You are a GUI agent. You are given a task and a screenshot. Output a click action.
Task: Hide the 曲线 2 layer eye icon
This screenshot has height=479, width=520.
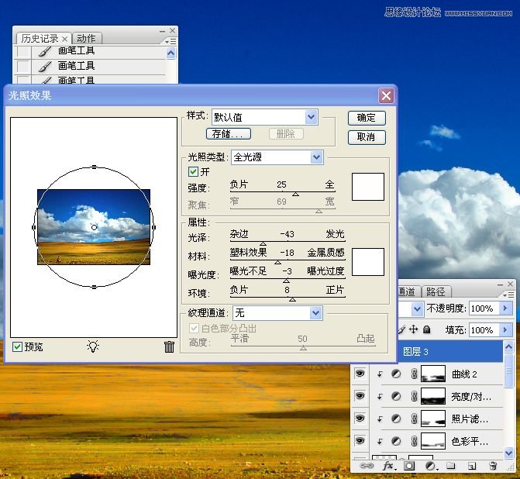pos(360,374)
